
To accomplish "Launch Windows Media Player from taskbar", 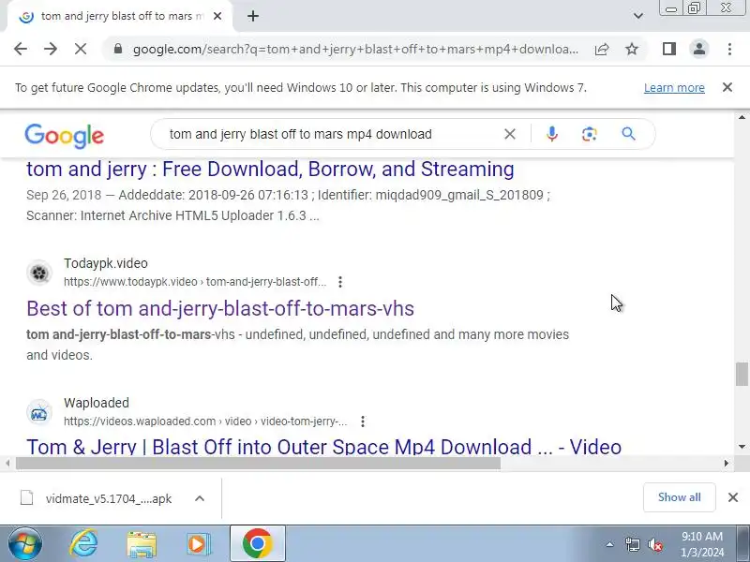I will coord(198,544).
